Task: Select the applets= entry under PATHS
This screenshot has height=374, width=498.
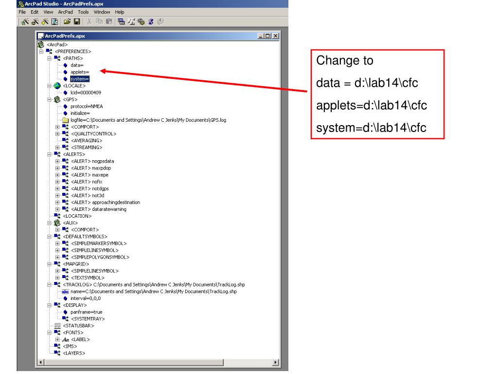Action: 80,72
